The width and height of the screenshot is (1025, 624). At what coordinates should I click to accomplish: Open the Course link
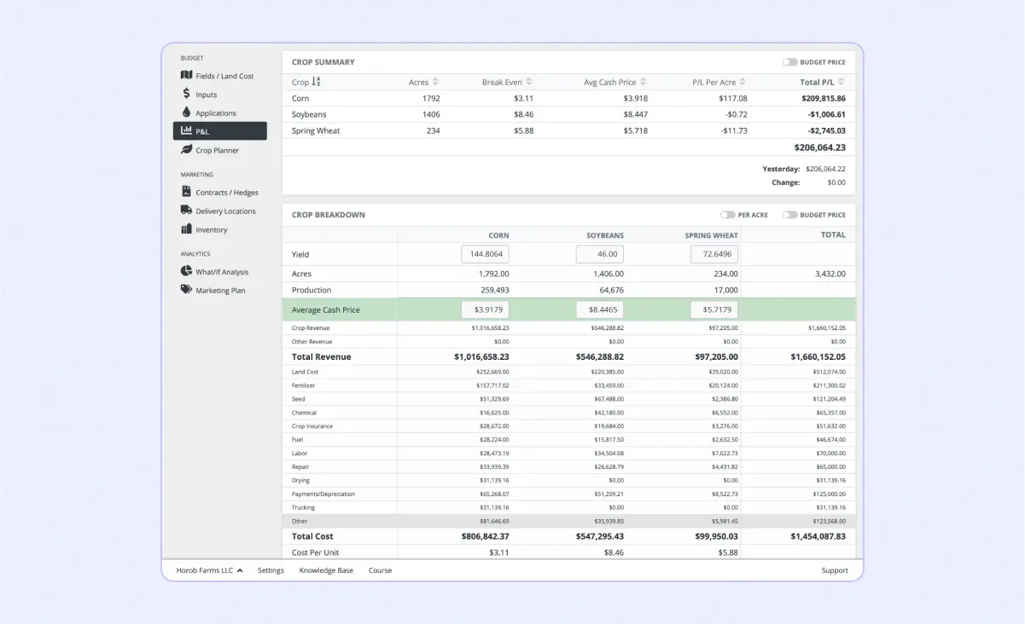[x=380, y=570]
